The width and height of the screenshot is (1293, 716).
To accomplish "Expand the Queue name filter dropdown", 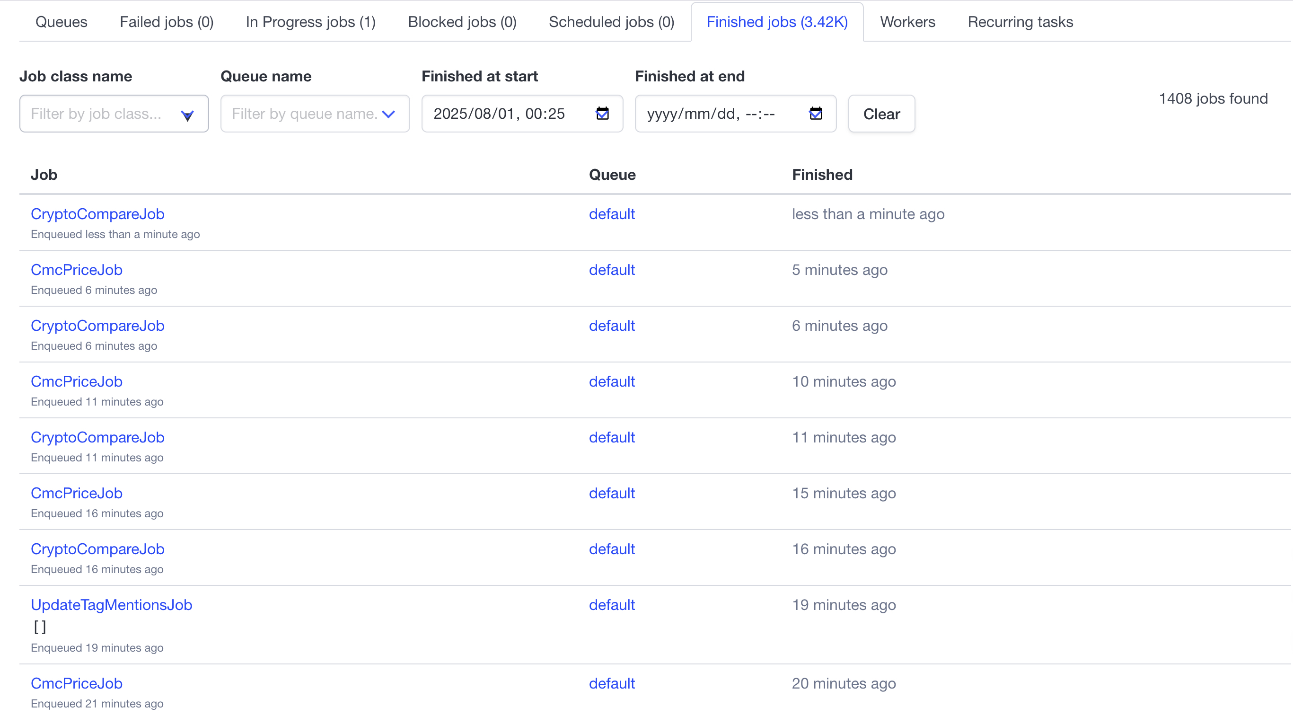I will (x=388, y=115).
